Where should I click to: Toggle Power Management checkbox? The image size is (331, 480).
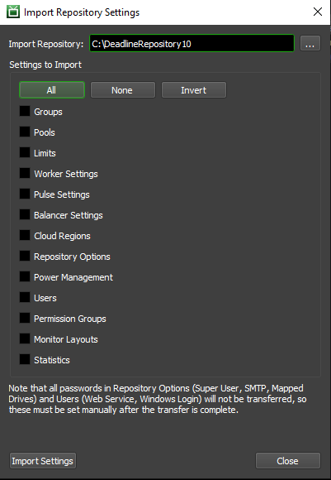click(x=25, y=276)
